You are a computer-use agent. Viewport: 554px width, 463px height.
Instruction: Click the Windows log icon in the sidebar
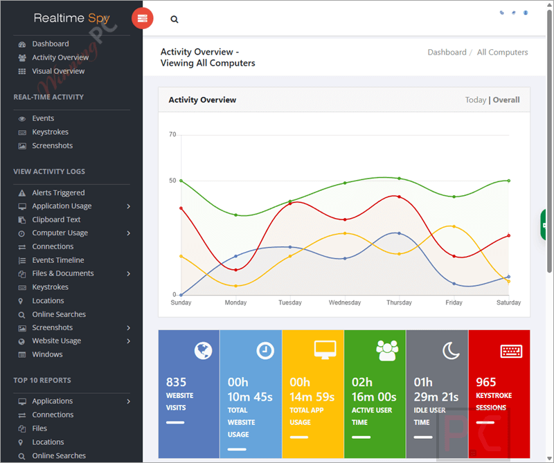tap(22, 354)
